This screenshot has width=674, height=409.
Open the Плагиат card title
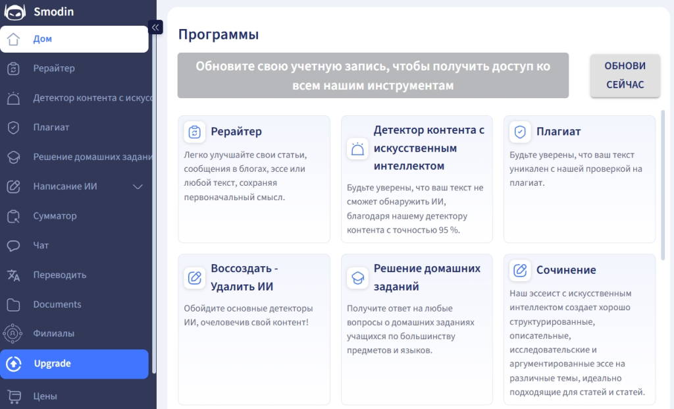[558, 132]
